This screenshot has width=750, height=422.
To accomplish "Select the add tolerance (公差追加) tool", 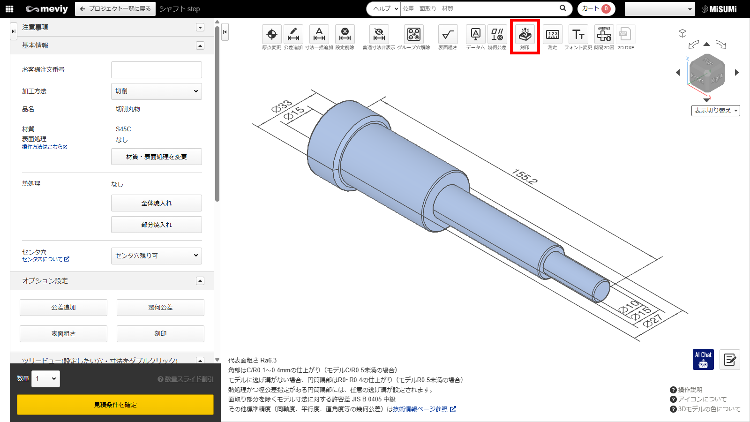I will pos(293,35).
